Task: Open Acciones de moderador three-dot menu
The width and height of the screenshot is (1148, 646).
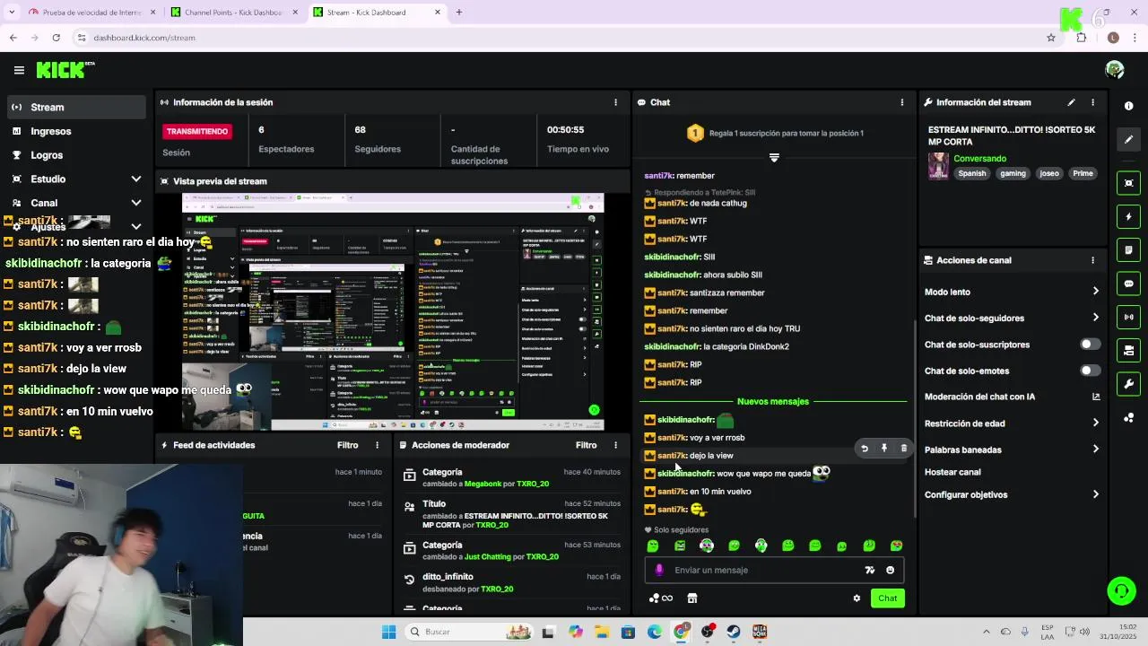Action: [x=615, y=445]
